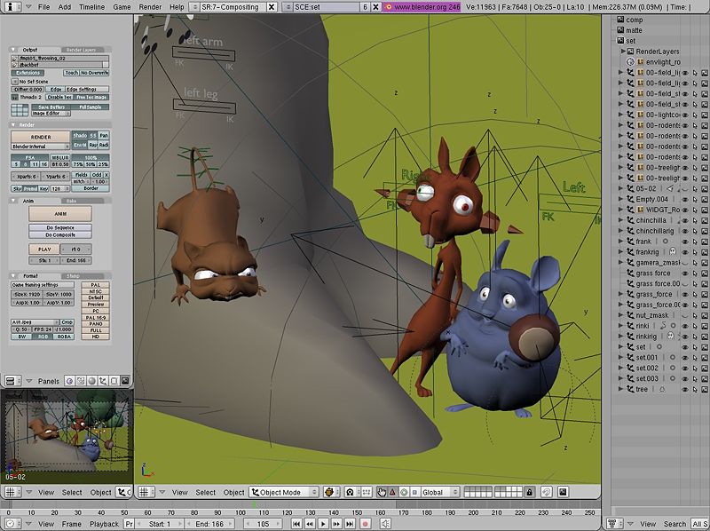This screenshot has width=710, height=531.
Task: Toggle selectability arrow for rinki object
Action: coord(695,326)
